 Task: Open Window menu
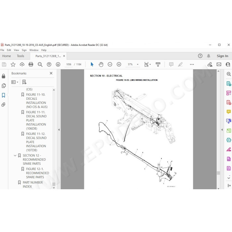click(34, 50)
